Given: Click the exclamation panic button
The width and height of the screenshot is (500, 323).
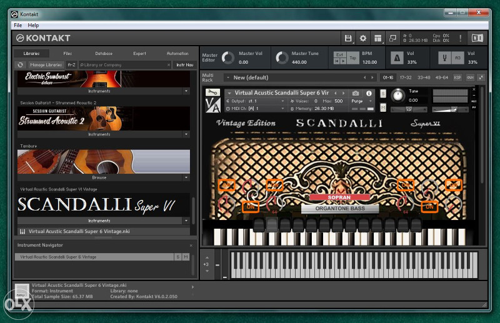Looking at the screenshot, I should [460, 38].
